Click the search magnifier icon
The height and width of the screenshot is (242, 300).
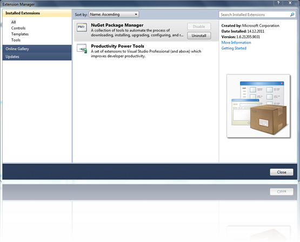(292, 15)
